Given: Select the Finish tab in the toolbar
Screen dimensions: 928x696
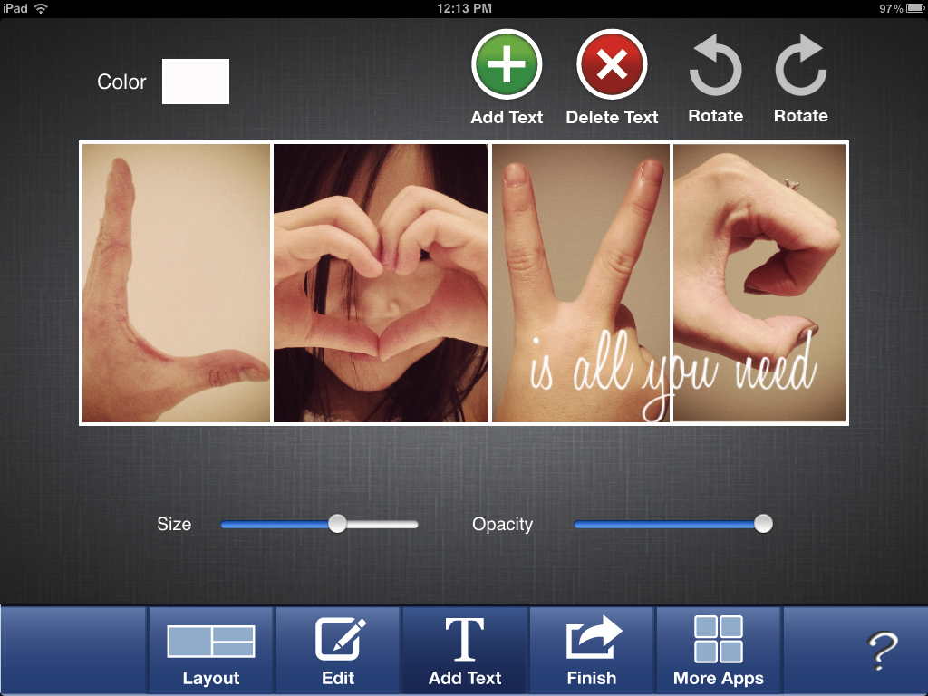Looking at the screenshot, I should pos(591,650).
